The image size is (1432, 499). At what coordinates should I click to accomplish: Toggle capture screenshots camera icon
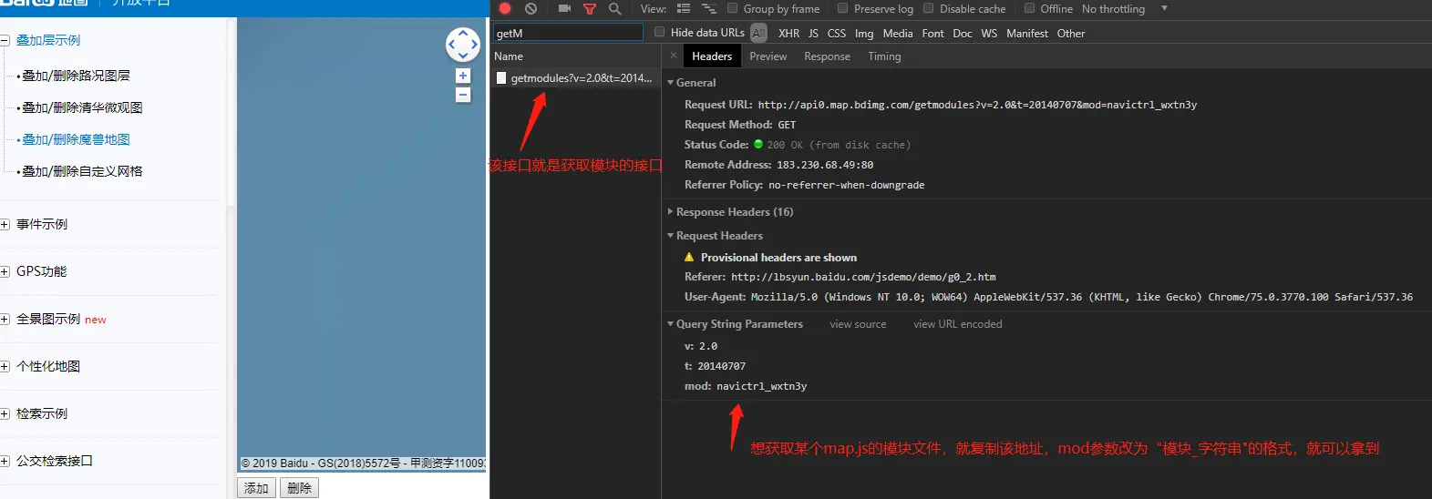pyautogui.click(x=564, y=8)
